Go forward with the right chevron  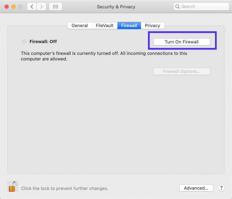coord(42,7)
